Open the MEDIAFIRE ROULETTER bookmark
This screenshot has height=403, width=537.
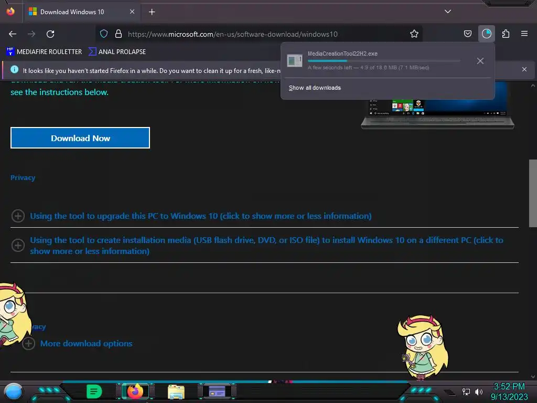click(44, 52)
